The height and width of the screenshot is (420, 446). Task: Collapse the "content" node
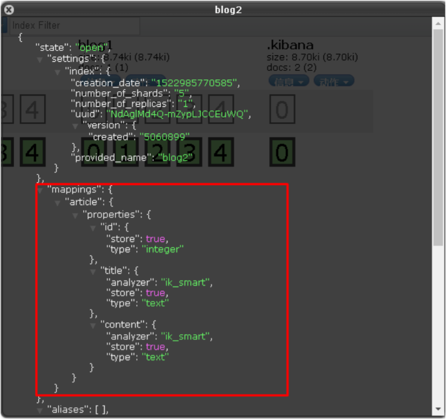[93, 326]
